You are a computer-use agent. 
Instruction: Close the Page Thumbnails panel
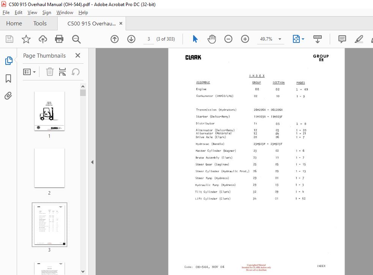[77, 55]
